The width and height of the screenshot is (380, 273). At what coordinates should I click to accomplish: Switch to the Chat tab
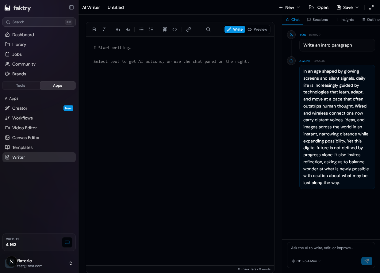(x=293, y=20)
